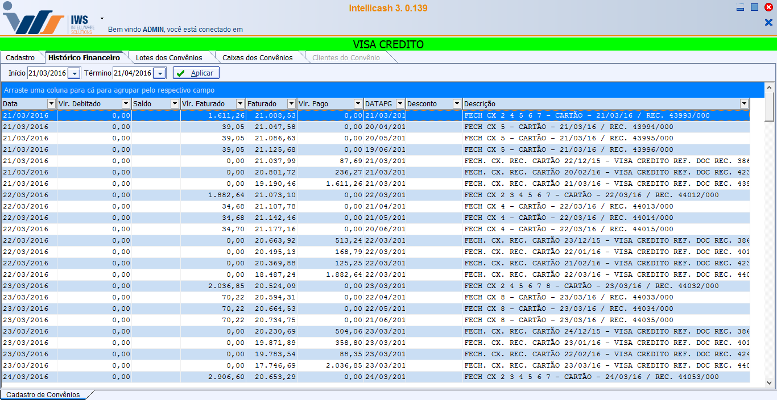Open the Início date picker dropdown
Viewport: 777px width, 400px height.
pyautogui.click(x=74, y=73)
